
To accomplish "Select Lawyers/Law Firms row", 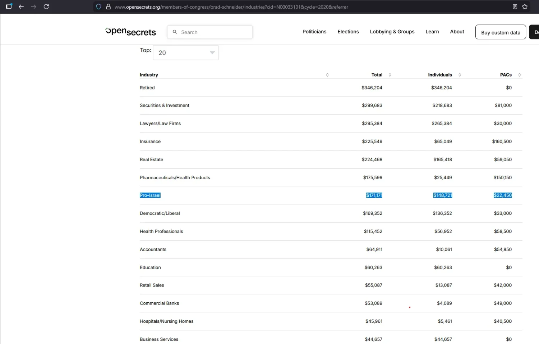I will [x=331, y=124].
